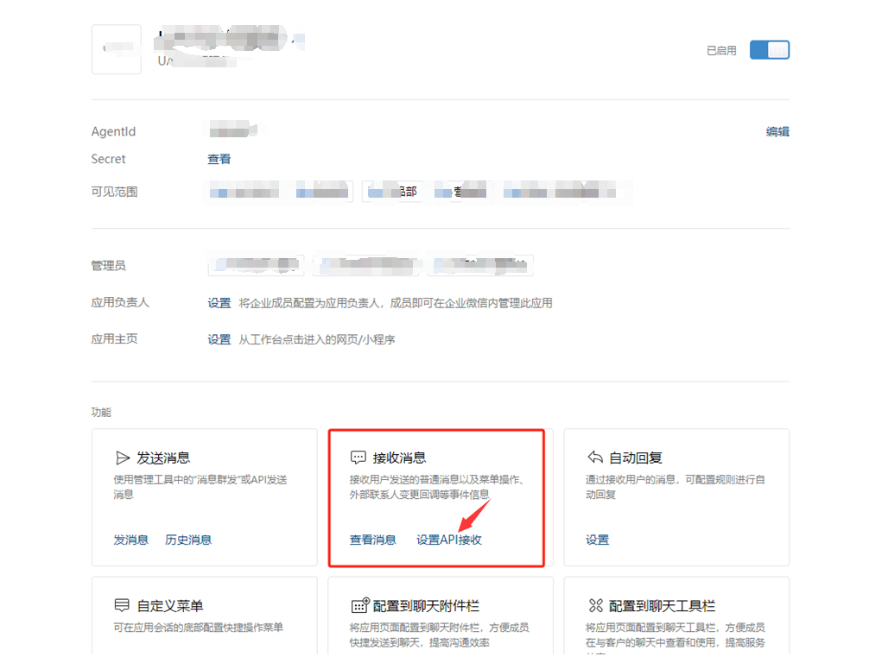Select the 配置到聊天工具栏 card title
The image size is (869, 663).
click(x=662, y=606)
